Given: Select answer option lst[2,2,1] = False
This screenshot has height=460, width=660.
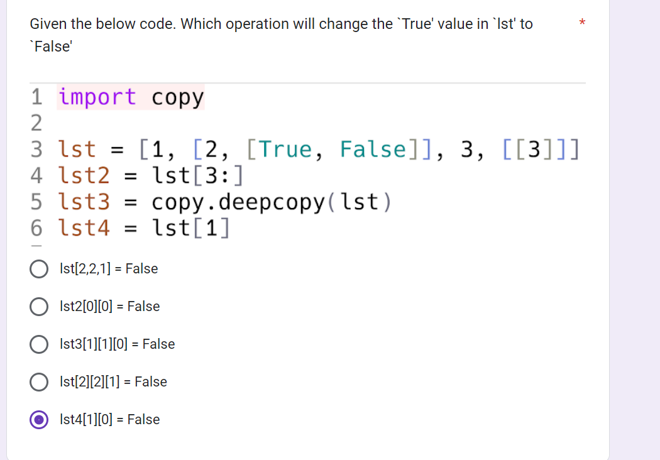Looking at the screenshot, I should 38,268.
